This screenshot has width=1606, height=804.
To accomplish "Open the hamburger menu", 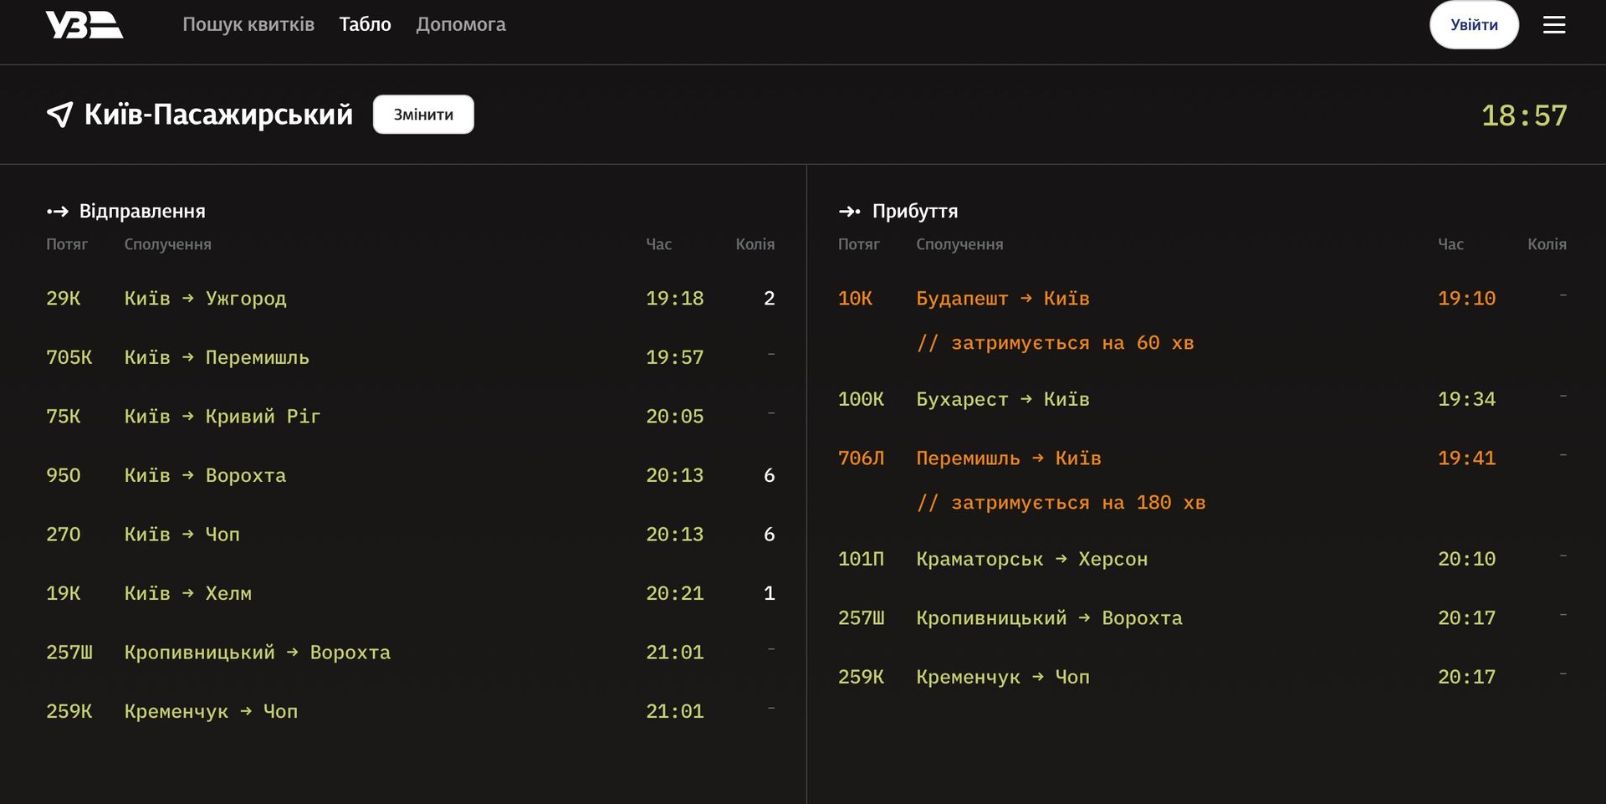I will (1553, 25).
